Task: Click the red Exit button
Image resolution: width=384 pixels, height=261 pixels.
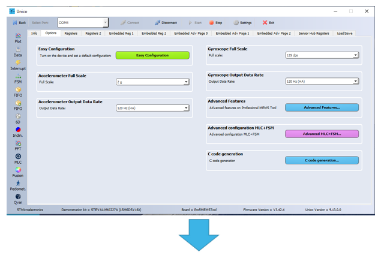Action: 268,23
